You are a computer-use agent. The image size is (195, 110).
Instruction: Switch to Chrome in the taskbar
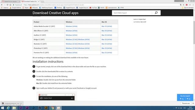52,108
